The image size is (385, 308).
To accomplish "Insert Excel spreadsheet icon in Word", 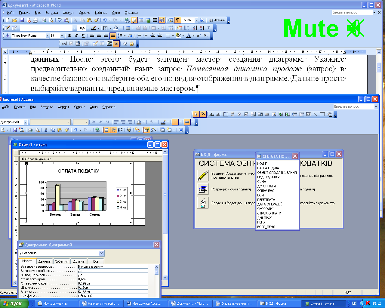I will click(x=148, y=20).
